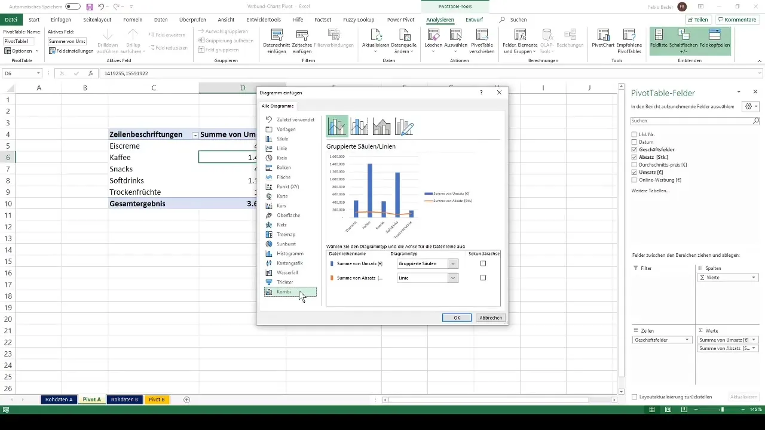Uncheck the Umsatz [€] field checkbox

[634, 172]
